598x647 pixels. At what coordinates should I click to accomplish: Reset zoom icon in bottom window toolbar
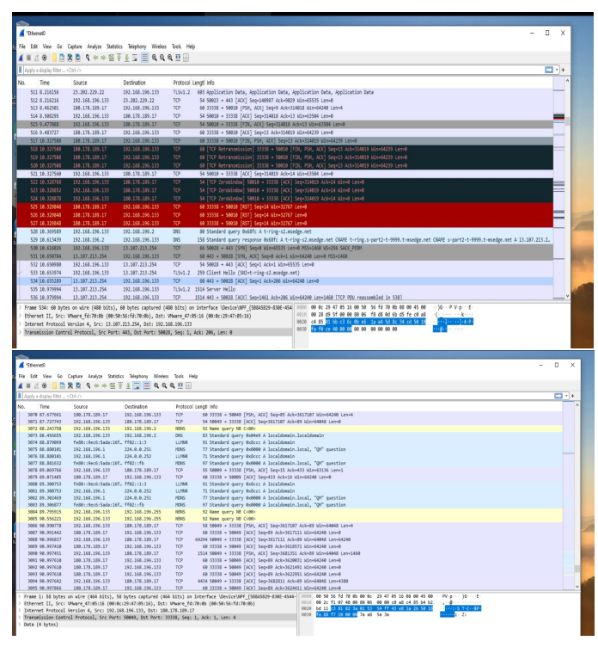173,385
